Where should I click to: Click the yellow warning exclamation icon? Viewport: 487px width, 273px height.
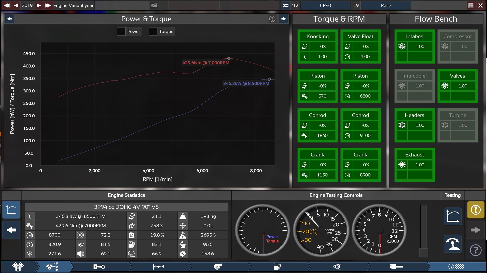476,210
